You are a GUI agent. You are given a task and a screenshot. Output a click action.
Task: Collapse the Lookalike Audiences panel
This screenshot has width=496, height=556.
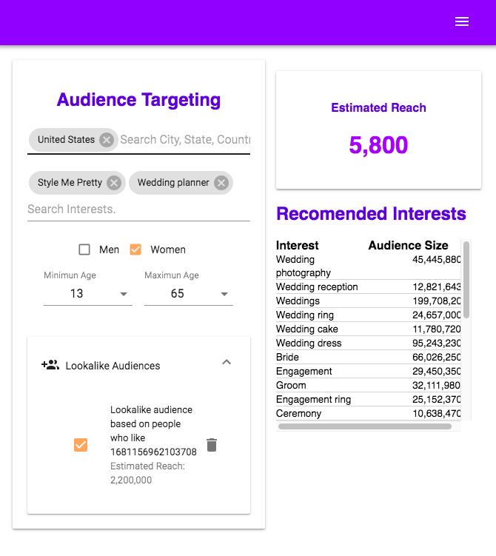pos(227,362)
